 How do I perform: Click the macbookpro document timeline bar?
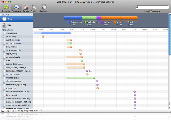tap(55, 33)
